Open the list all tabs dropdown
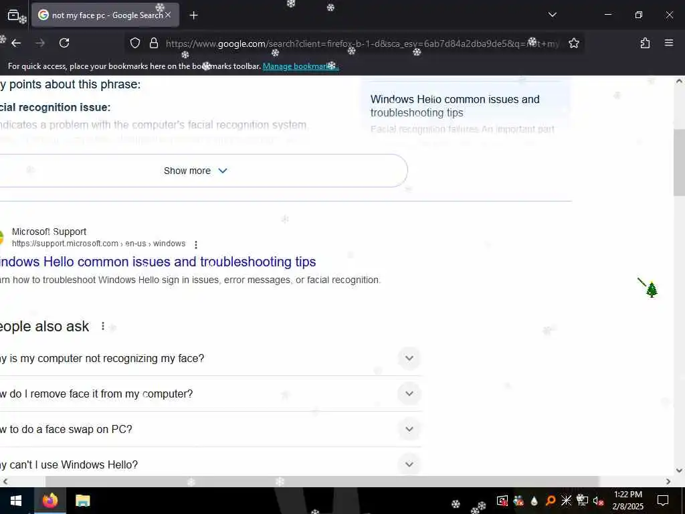 [x=552, y=15]
